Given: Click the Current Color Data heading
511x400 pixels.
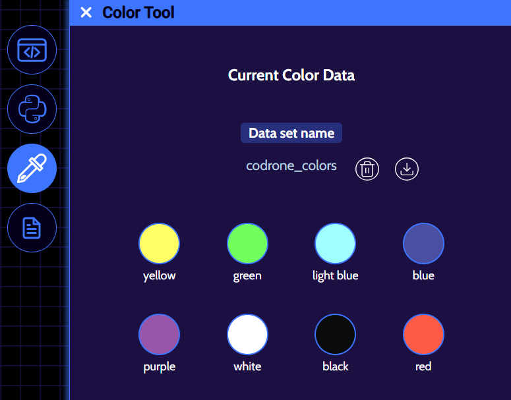Looking at the screenshot, I should 291,75.
